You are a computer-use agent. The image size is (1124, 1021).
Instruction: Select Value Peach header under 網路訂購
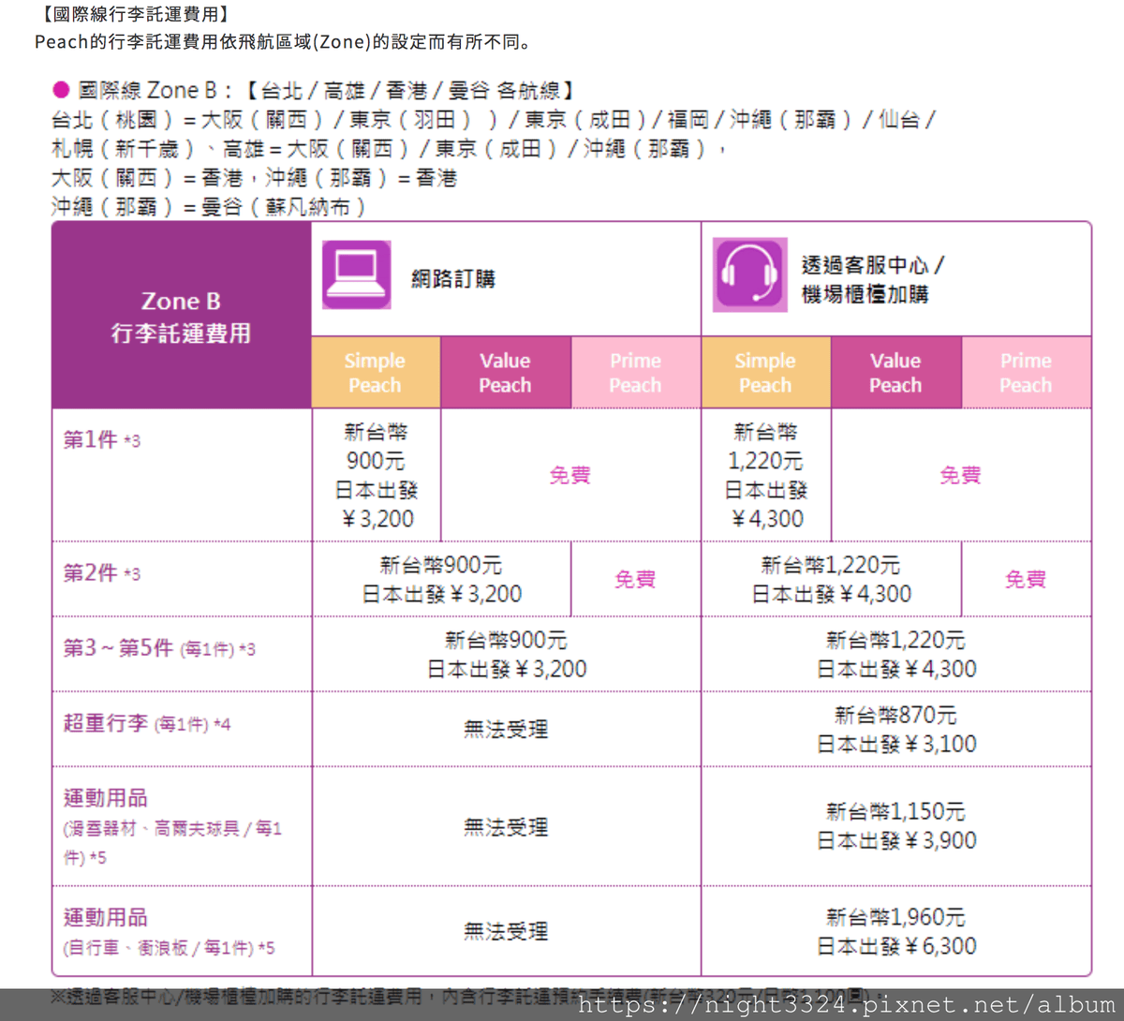coord(506,373)
